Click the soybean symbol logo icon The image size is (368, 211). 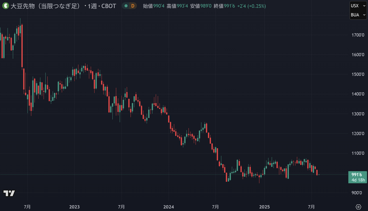(5, 6)
